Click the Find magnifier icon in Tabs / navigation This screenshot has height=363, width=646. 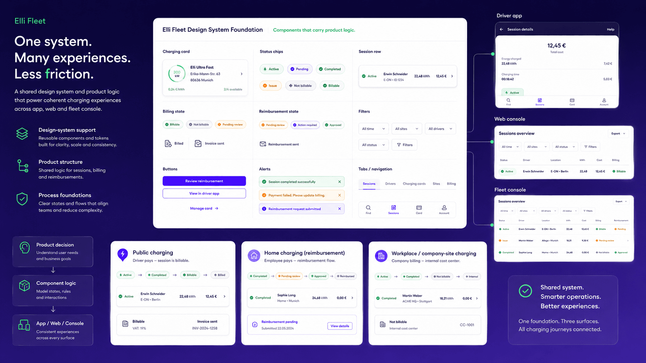pyautogui.click(x=368, y=208)
